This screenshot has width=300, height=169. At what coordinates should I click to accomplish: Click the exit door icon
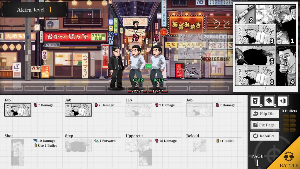pos(283,101)
